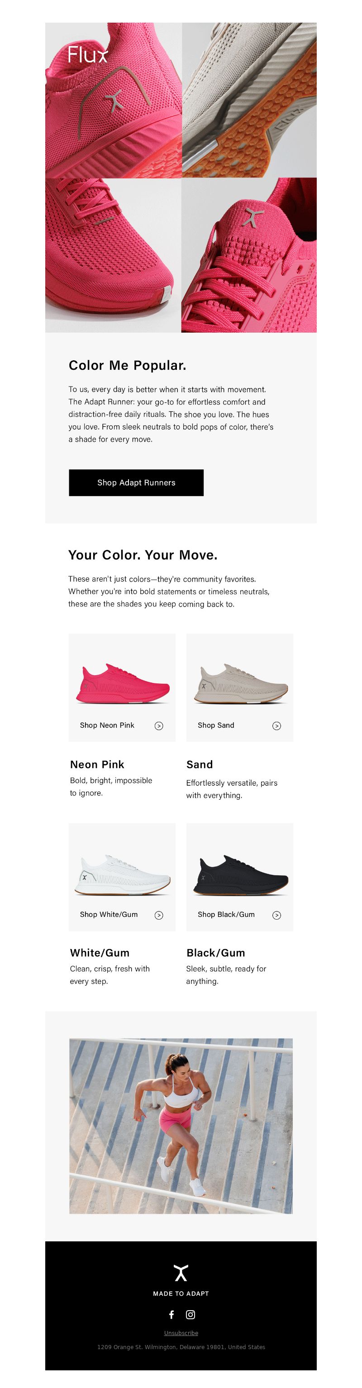
Task: Open the Instagram icon in footer
Action: 190,1314
